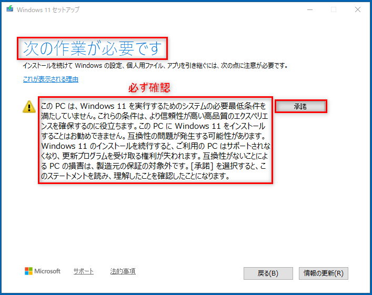Viewport: 372px width, 295px height.
Task: Open the これが表示される理由 link
Action: pyautogui.click(x=51, y=79)
